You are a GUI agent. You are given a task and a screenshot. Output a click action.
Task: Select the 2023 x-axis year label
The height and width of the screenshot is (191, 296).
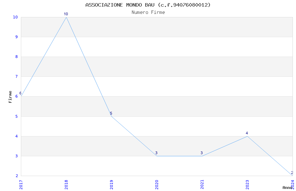coord(248,185)
